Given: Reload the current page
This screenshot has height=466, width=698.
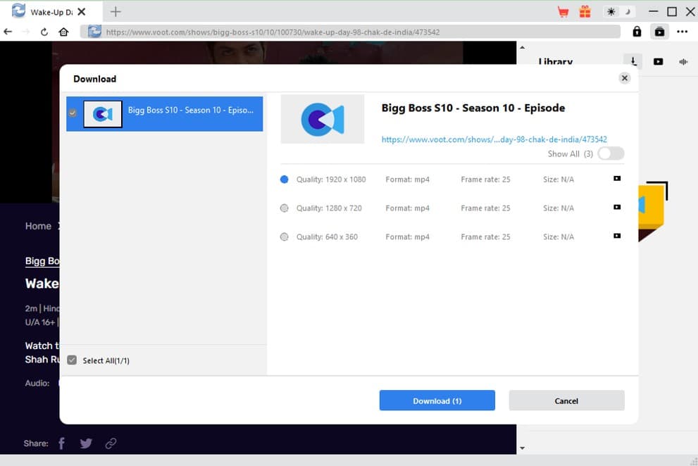Looking at the screenshot, I should (44, 32).
